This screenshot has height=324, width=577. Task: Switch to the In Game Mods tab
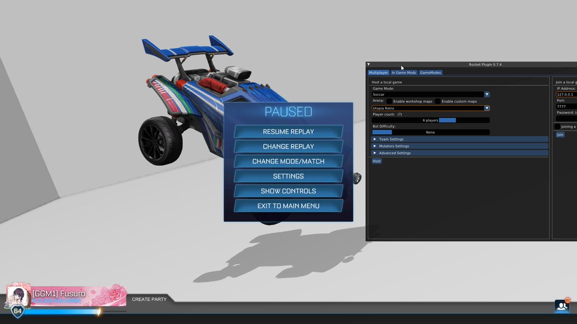[404, 72]
